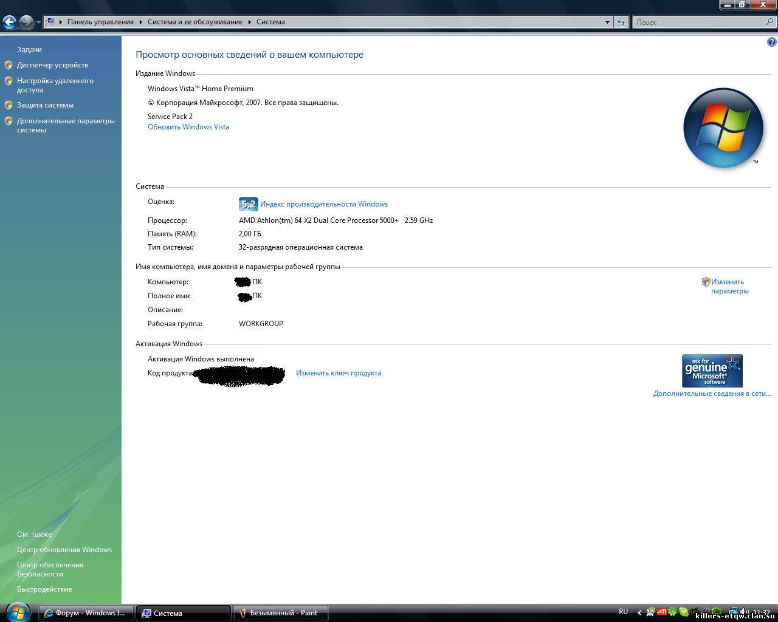Click the Control Panel icon in address bar
This screenshot has height=622, width=778.
pyautogui.click(x=50, y=21)
